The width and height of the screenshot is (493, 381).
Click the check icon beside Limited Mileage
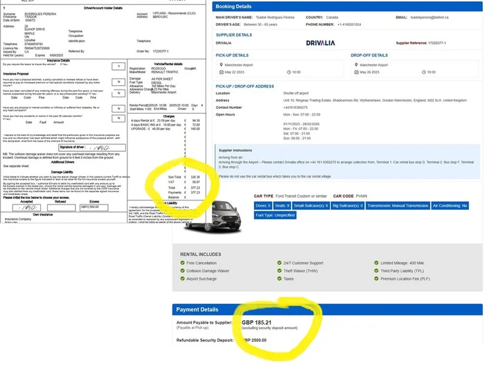375,263
